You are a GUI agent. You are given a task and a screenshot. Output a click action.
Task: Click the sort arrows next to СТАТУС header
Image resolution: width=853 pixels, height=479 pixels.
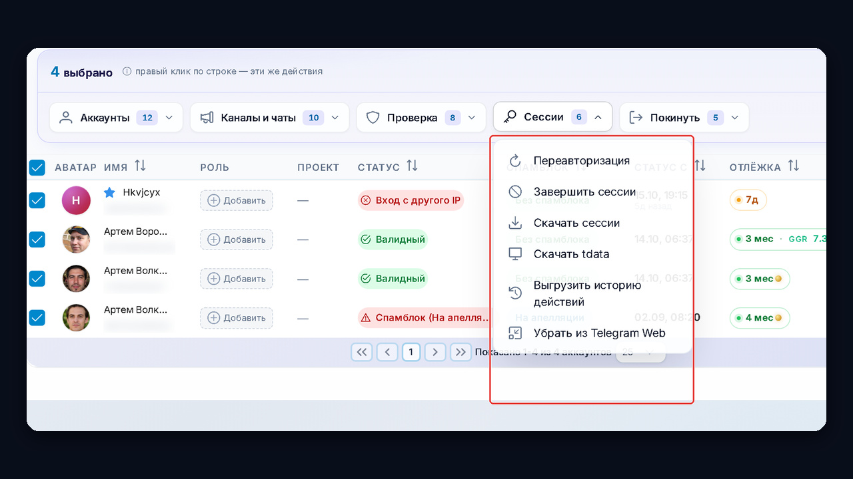413,166
